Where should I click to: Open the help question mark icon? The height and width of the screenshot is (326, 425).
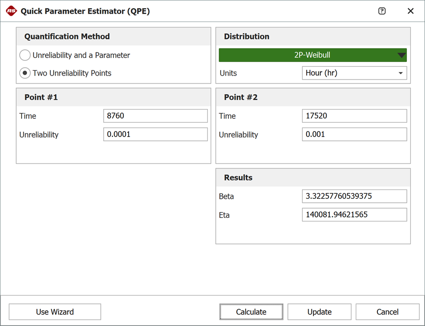[382, 11]
